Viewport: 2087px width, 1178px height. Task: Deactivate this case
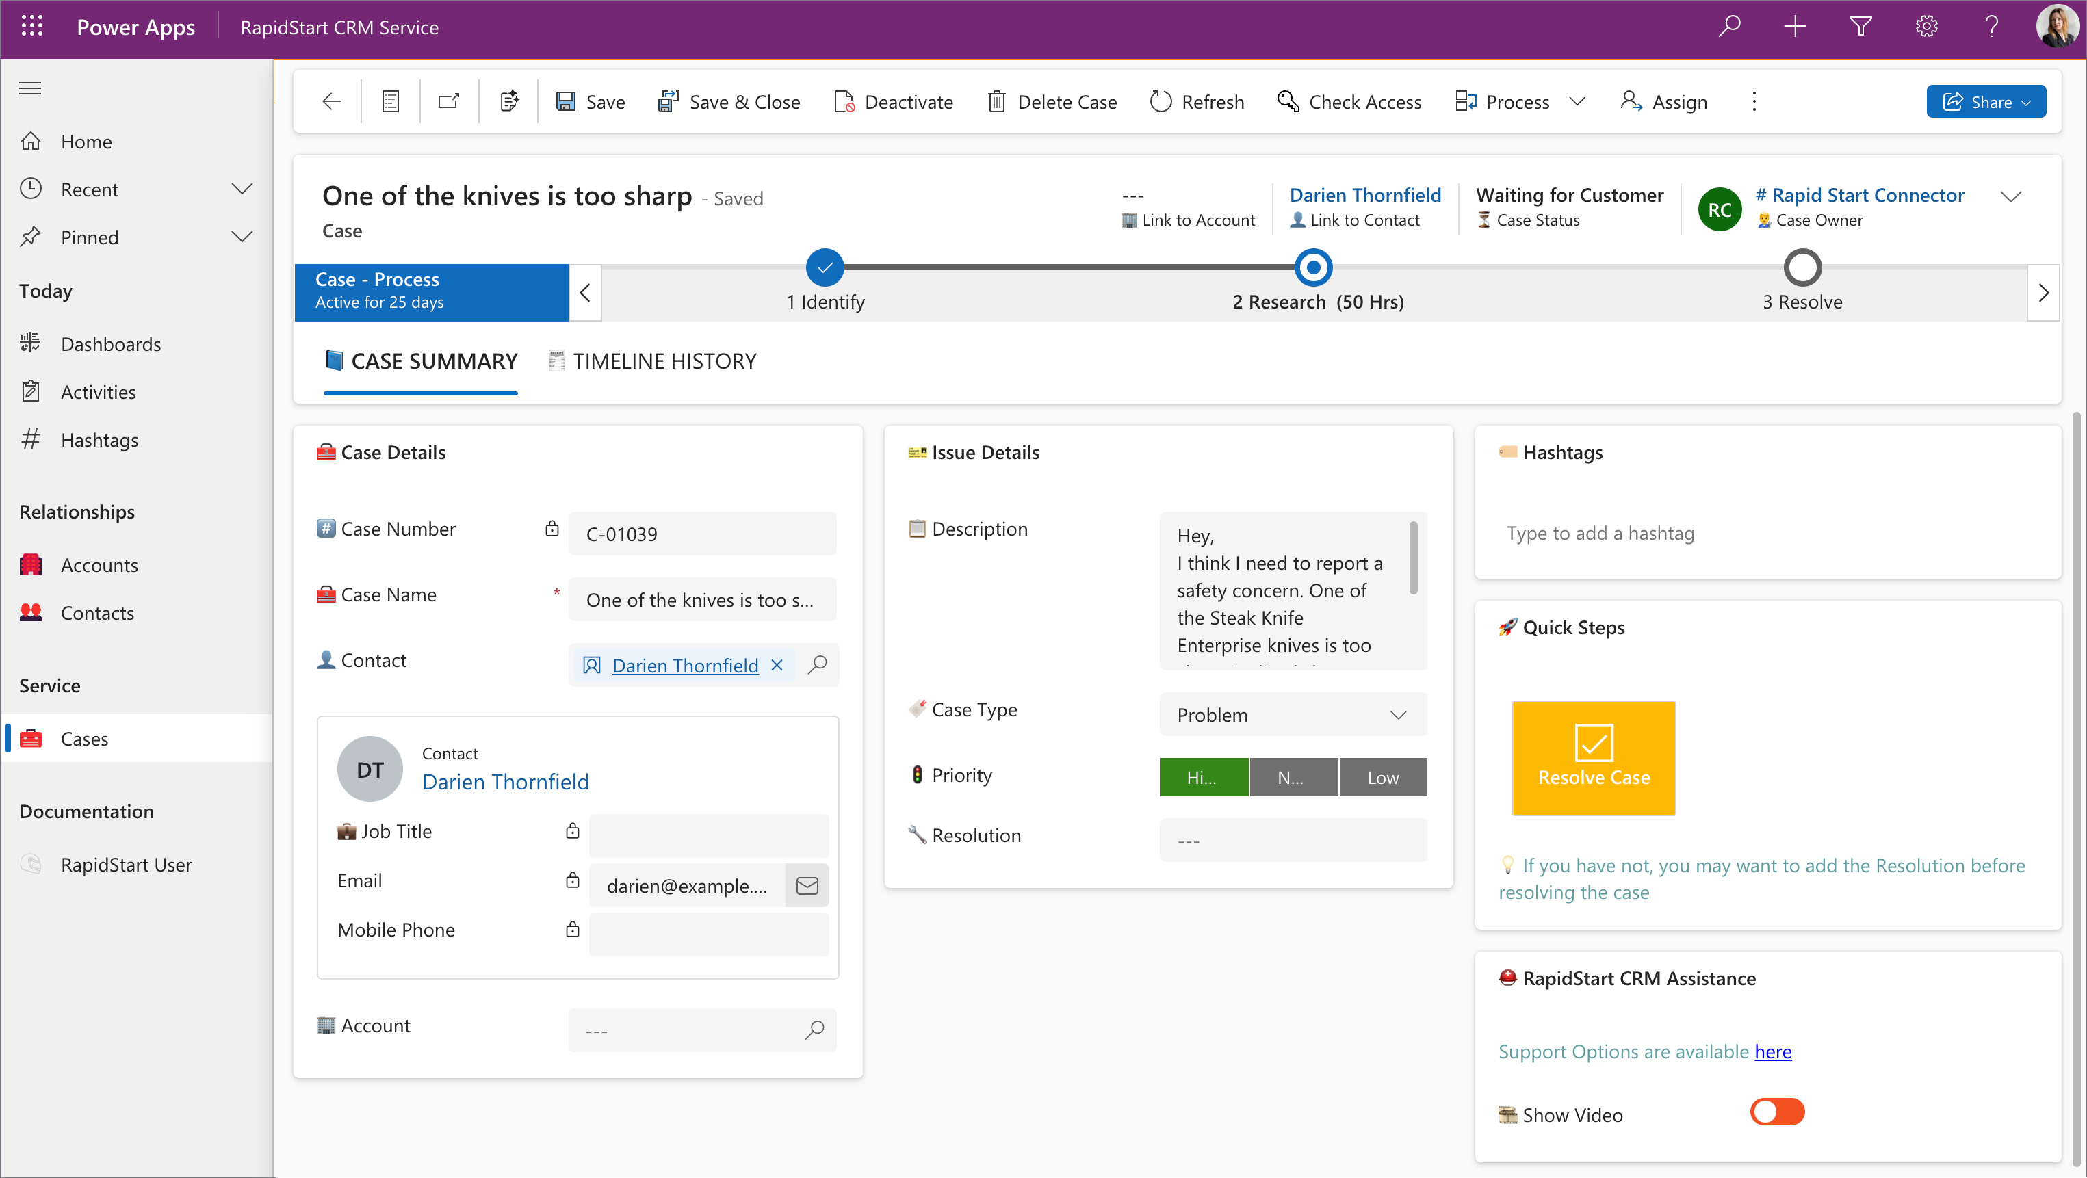893,101
